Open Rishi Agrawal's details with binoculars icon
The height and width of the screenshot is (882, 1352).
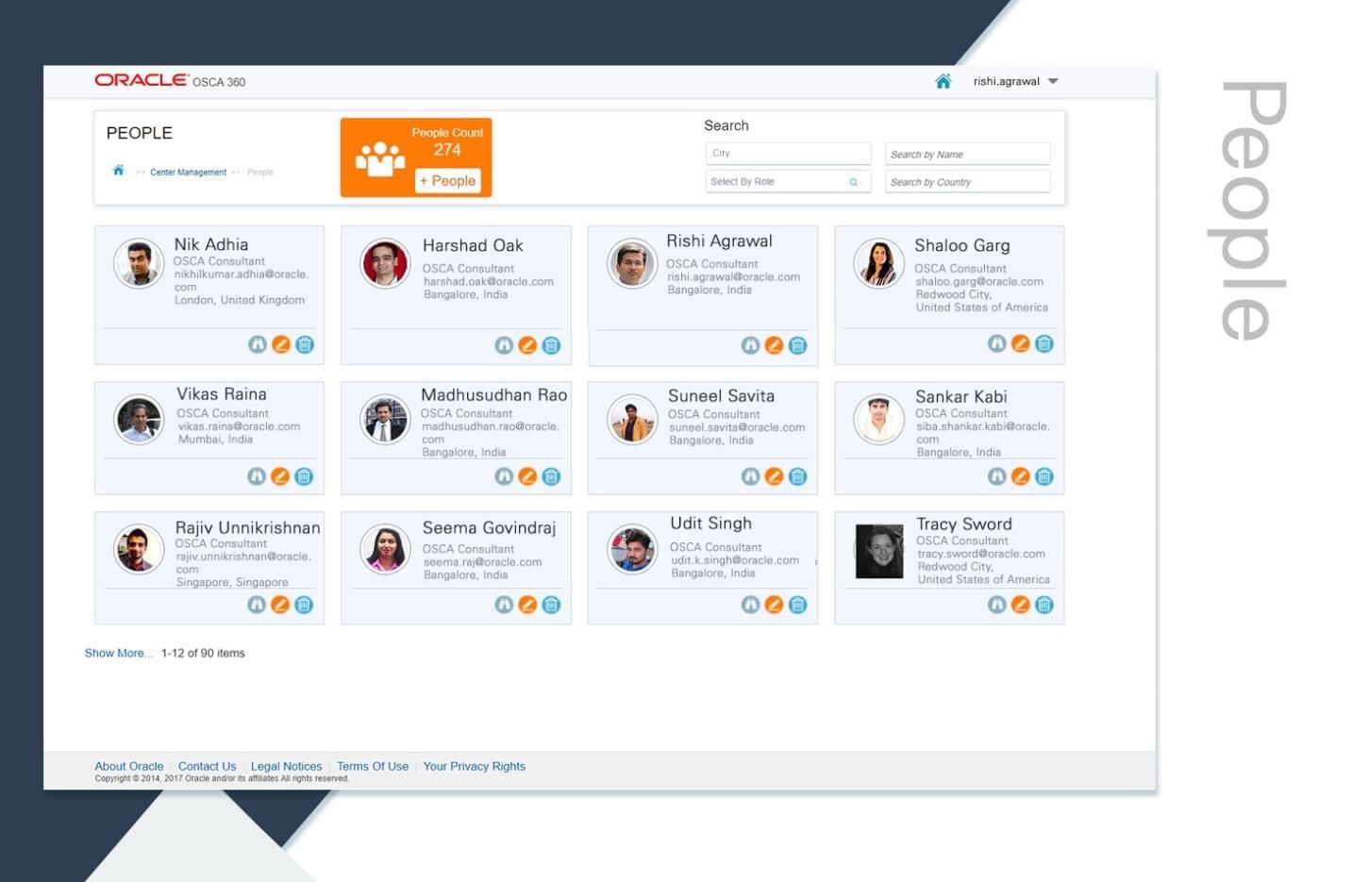click(x=750, y=344)
